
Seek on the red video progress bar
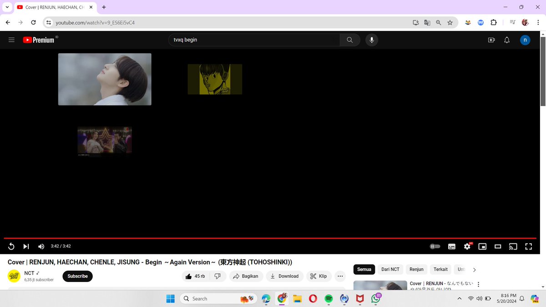(x=270, y=238)
